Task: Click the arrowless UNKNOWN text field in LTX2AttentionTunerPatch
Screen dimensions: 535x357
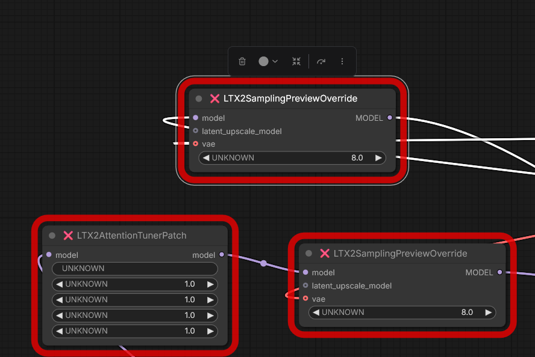Action: point(135,269)
